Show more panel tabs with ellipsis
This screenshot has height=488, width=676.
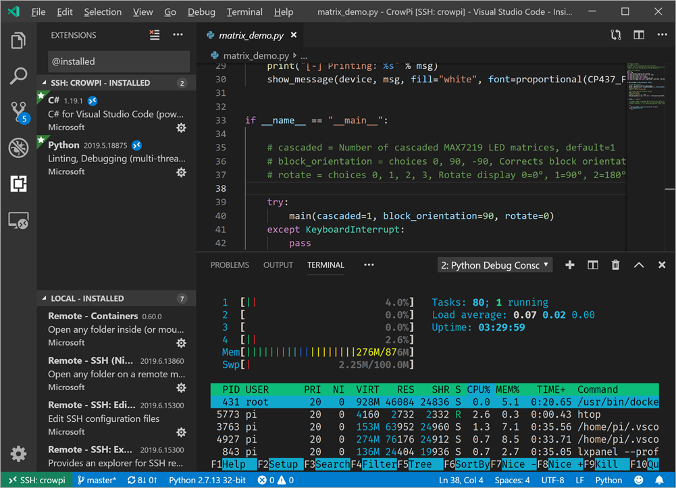pos(369,265)
